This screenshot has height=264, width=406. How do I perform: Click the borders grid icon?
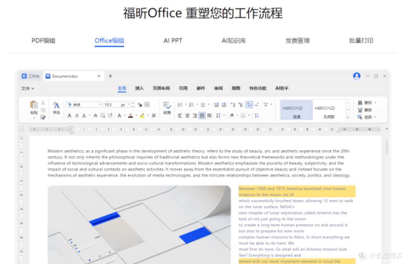[243, 116]
